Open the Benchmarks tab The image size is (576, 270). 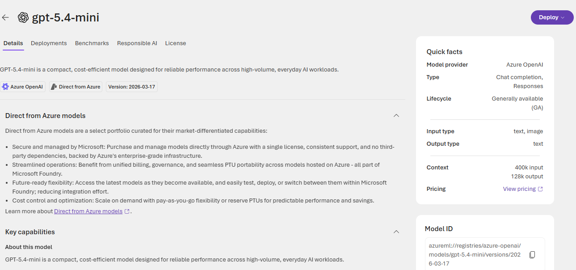pyautogui.click(x=92, y=43)
